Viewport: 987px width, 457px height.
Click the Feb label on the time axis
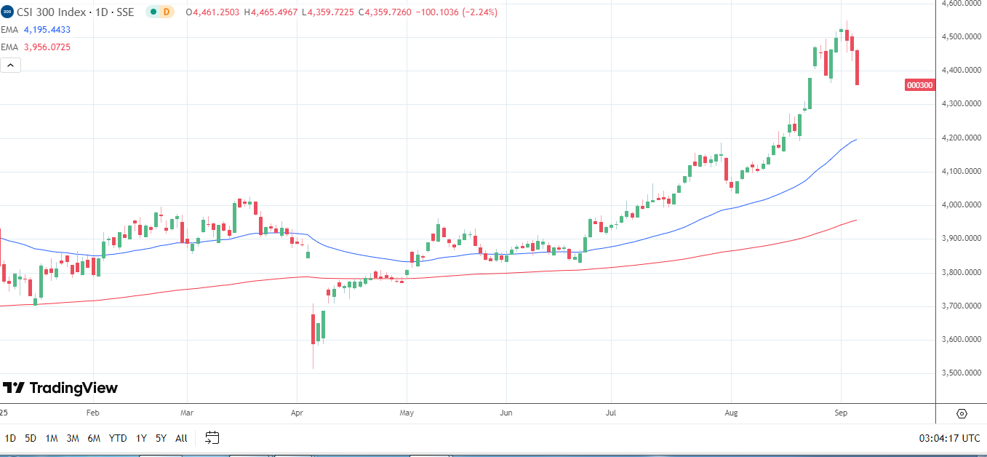(92, 413)
